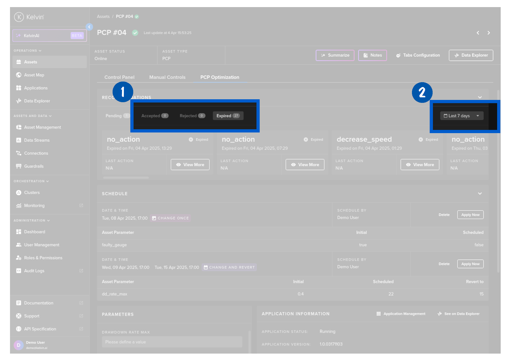The width and height of the screenshot is (511, 361).
Task: Collapse the Recommendations section chevron
Action: tap(480, 97)
